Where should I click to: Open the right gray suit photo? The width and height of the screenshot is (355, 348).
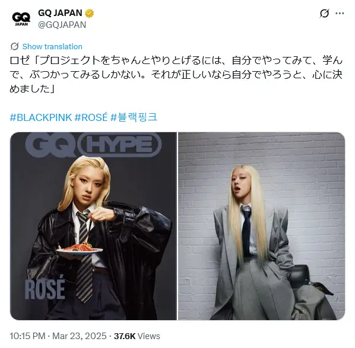tap(261, 226)
